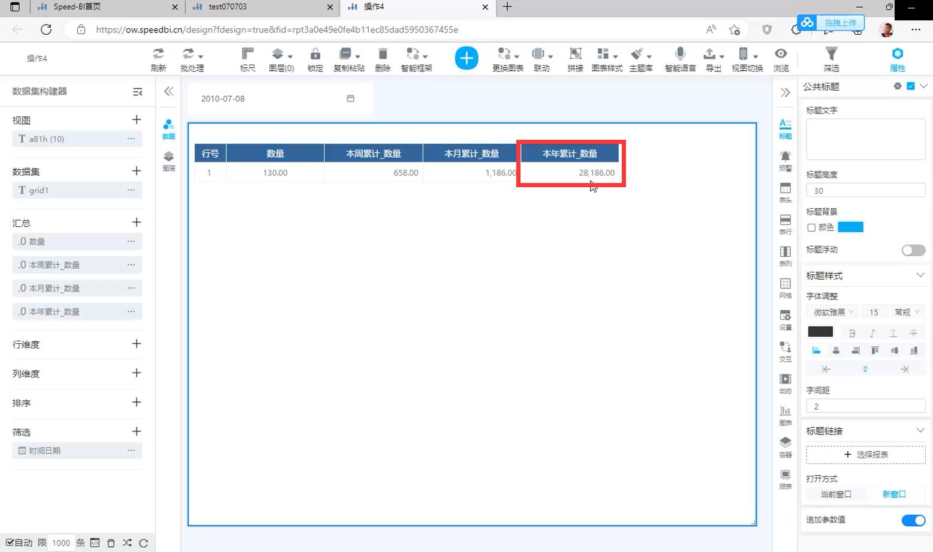Viewport: 933px width, 552px height.
Task: Click the gear icon beside 公共标题
Action: 898,86
